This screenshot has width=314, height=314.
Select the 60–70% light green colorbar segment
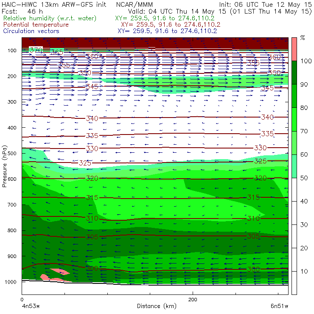[x=294, y=143]
